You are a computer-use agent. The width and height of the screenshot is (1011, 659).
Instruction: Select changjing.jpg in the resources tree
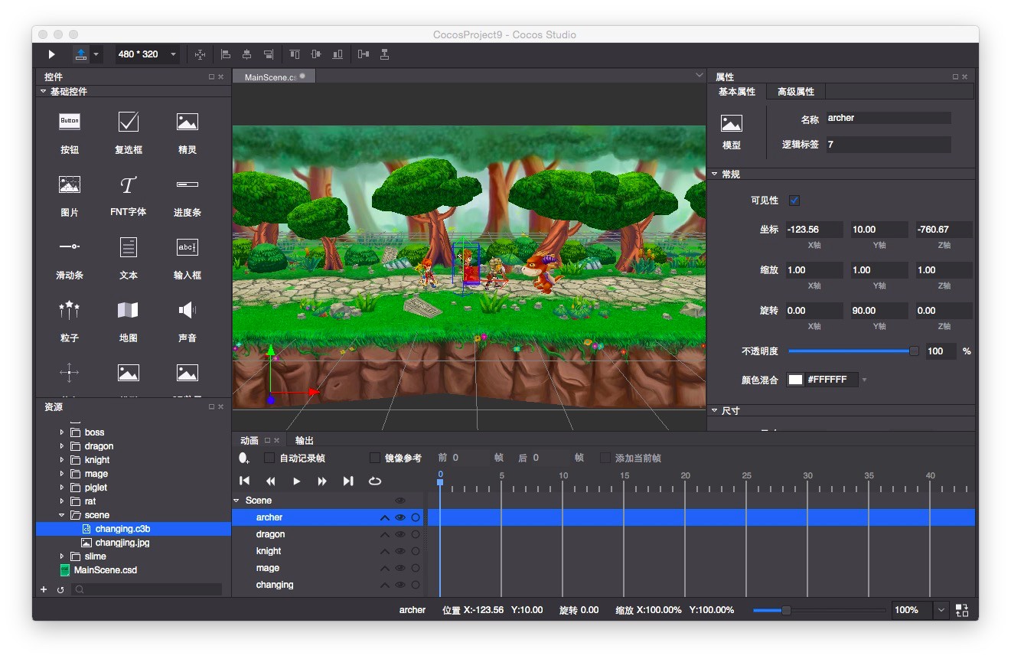point(122,543)
